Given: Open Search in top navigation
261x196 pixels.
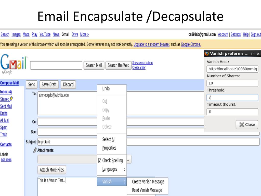Looking at the screenshot, I should coord(5,34).
